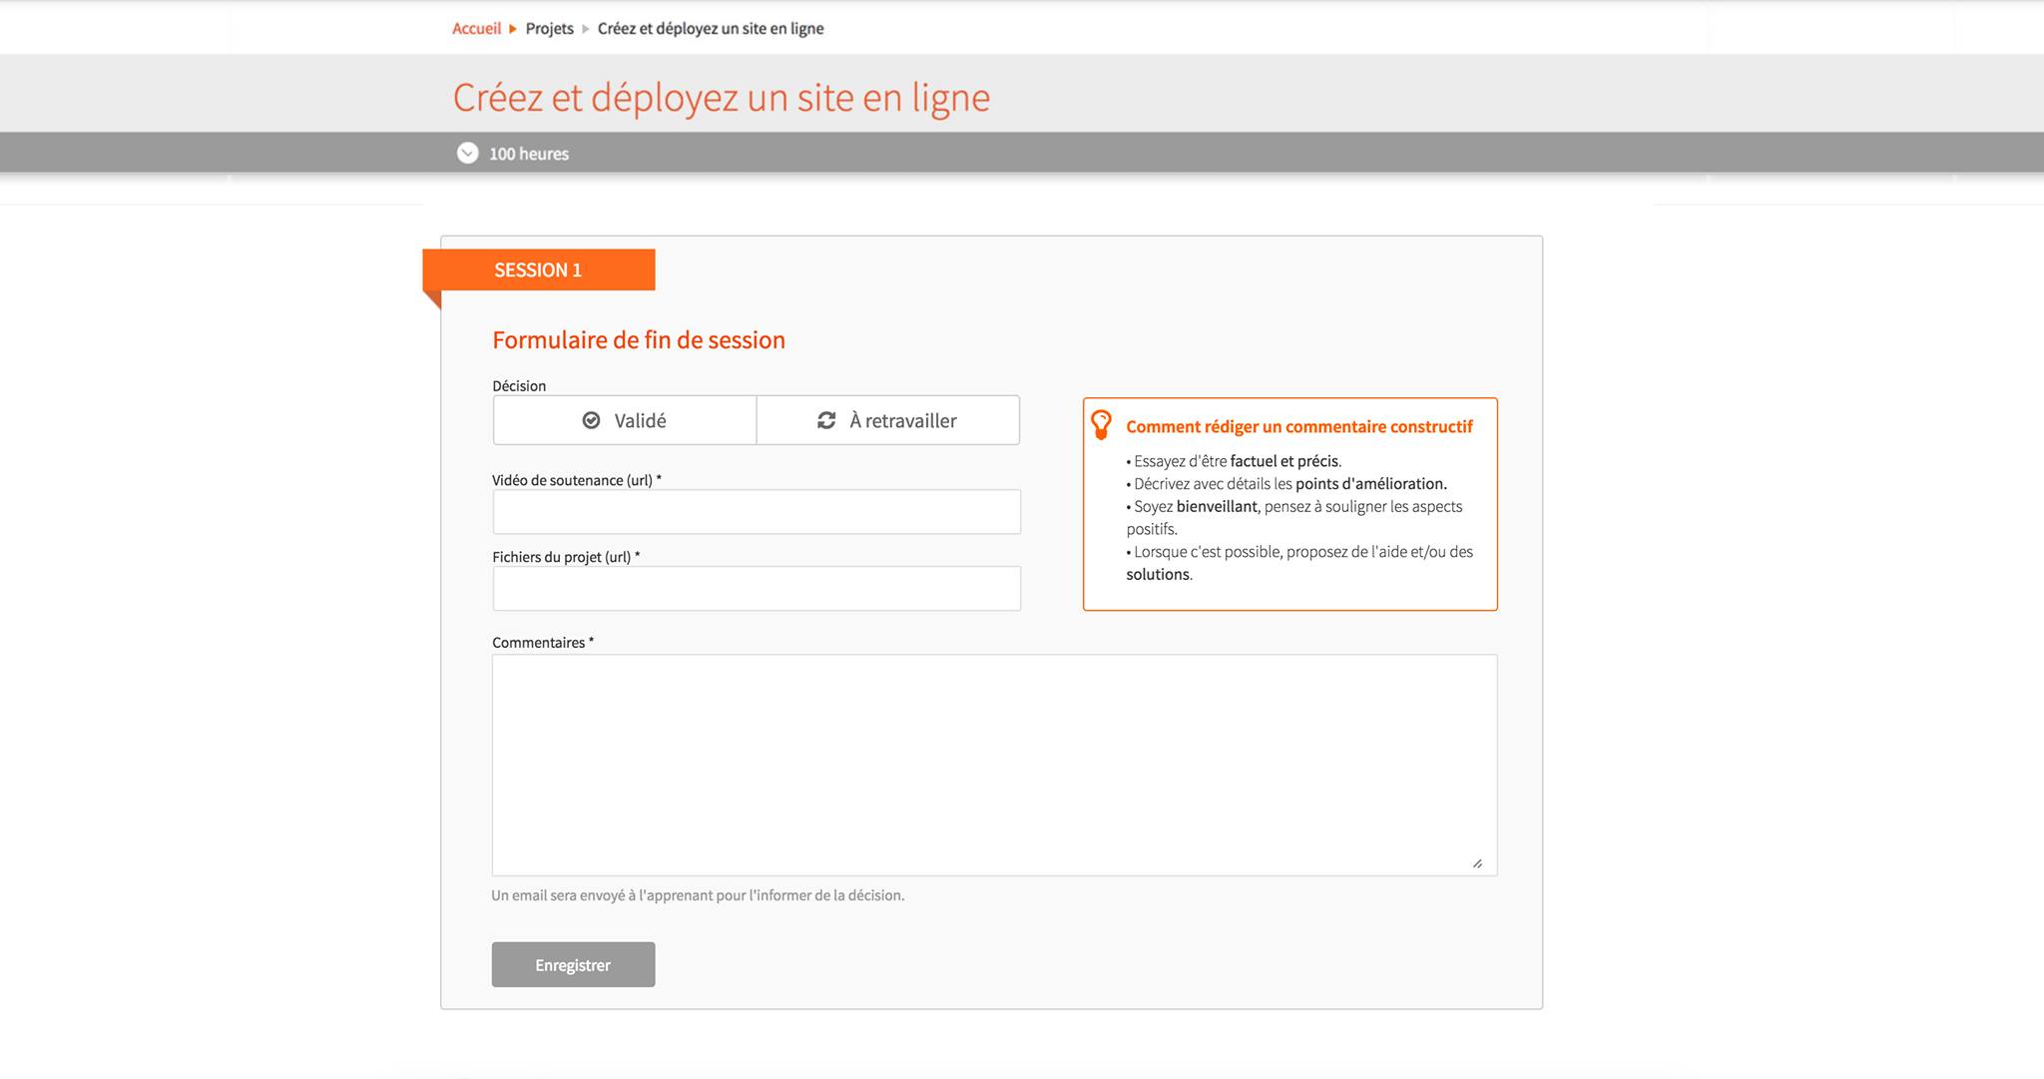Screen dimensions: 2044x1079
Task: Click the bienveillant tip line
Action: pos(1294,518)
